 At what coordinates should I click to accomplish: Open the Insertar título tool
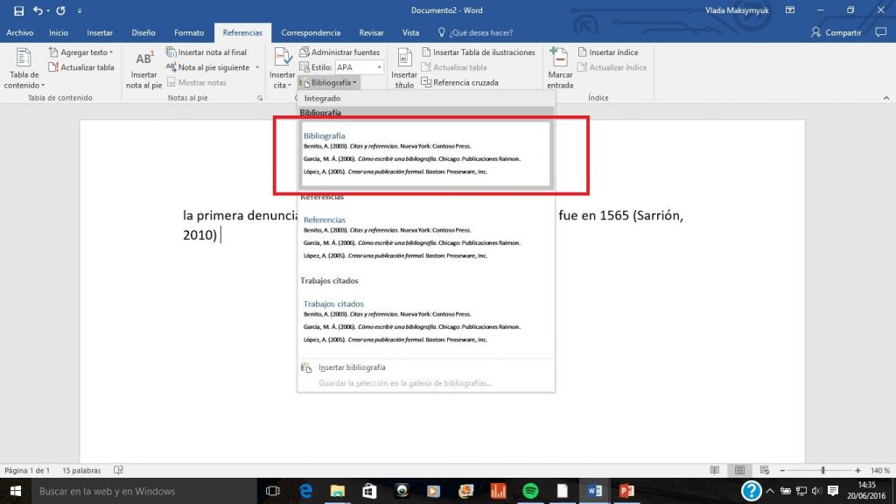point(404,66)
